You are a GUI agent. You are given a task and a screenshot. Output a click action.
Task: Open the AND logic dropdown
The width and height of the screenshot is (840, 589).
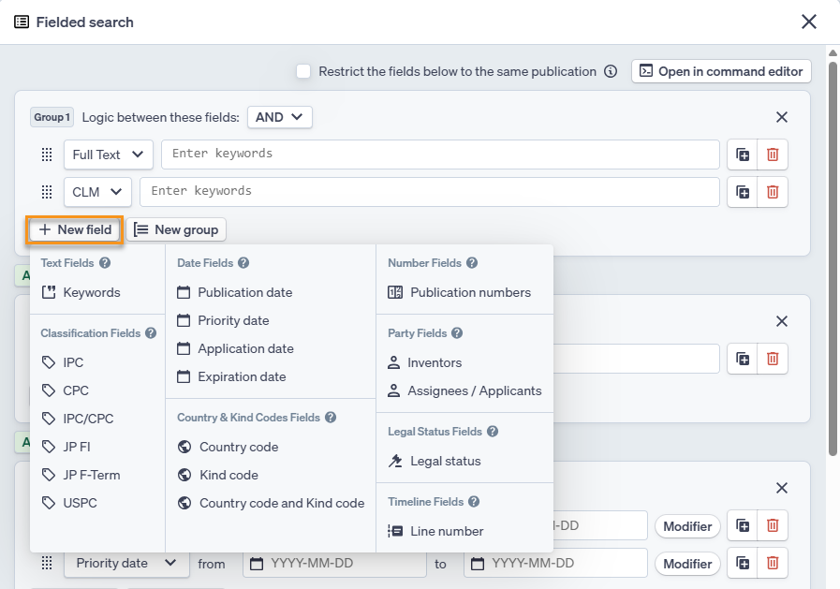point(280,117)
